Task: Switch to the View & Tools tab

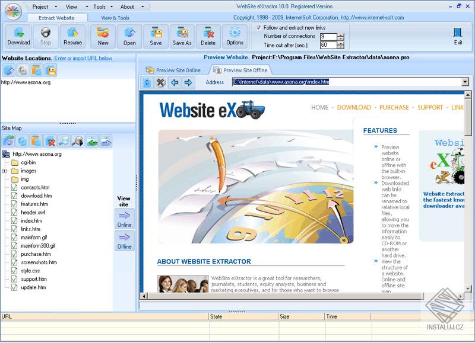Action: (115, 18)
